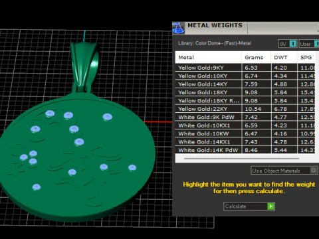Click the 10.54 grams cell
The width and height of the screenshot is (319, 239).
pos(257,109)
